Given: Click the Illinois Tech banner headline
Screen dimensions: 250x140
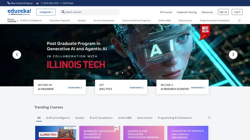Looking at the screenshot, I should click(76, 64).
